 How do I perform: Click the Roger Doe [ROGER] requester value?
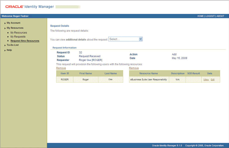point(91,60)
